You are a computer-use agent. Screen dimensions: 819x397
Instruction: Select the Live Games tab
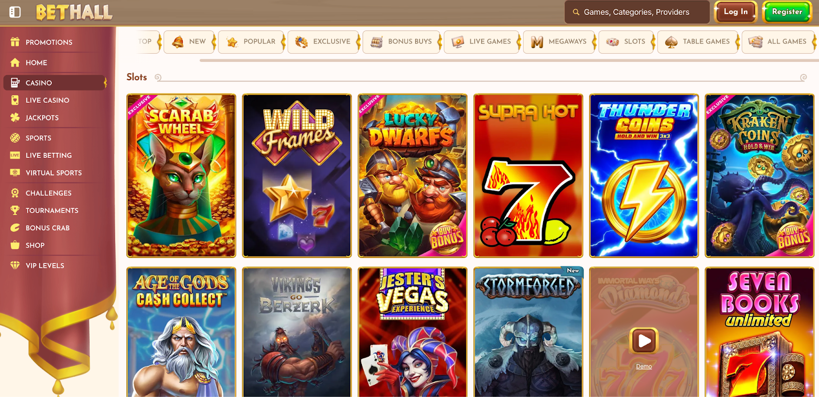click(x=482, y=41)
